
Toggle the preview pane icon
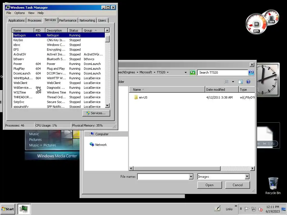click(240, 82)
